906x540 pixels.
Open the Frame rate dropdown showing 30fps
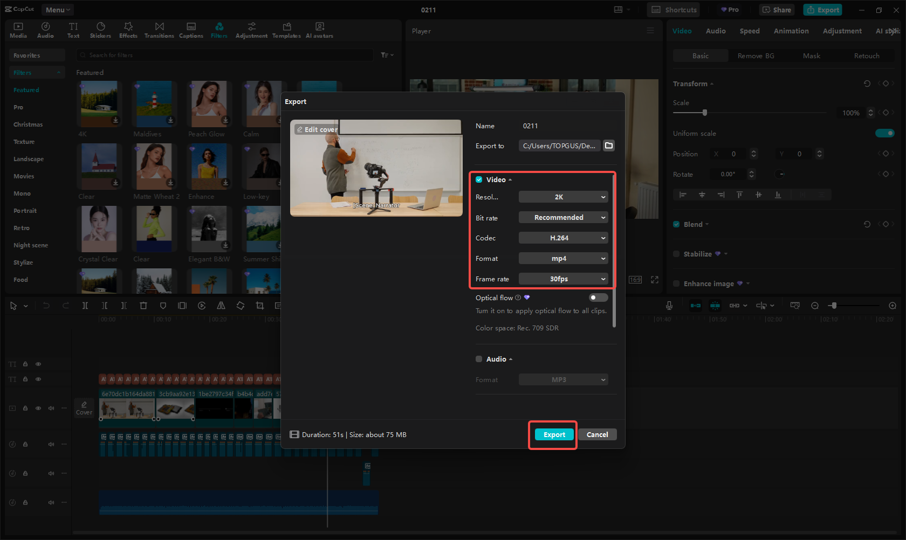pyautogui.click(x=563, y=279)
